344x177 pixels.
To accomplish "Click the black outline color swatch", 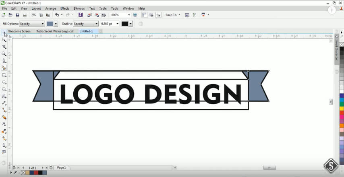I will [124, 24].
